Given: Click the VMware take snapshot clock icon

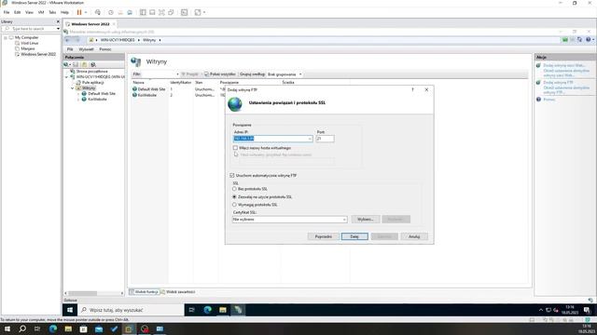Looking at the screenshot, I should click(111, 12).
